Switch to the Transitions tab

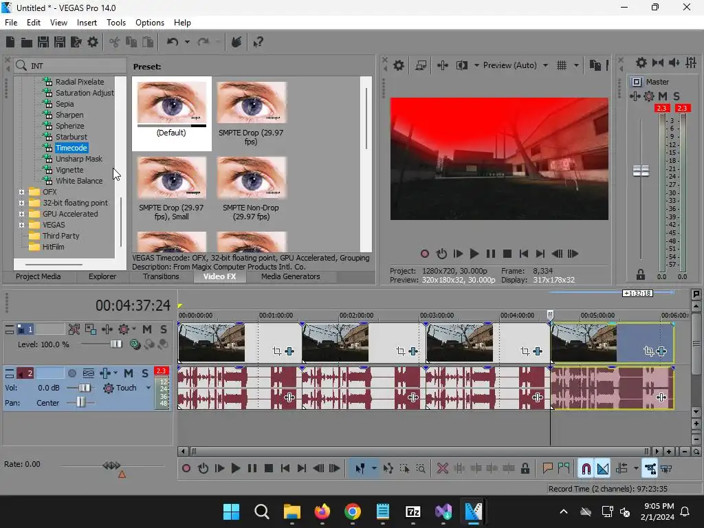coord(161,276)
